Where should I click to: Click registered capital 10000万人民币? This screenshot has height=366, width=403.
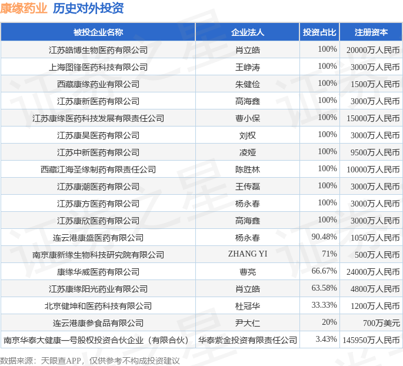373,169
